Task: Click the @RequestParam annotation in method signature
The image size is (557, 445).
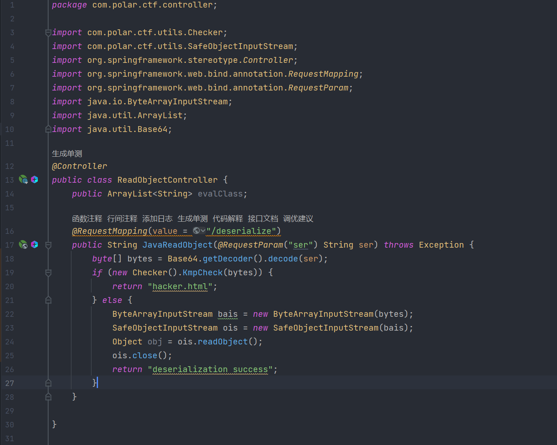Action: 250,245
